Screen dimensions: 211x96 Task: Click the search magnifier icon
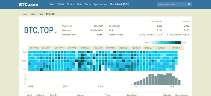point(189,4)
